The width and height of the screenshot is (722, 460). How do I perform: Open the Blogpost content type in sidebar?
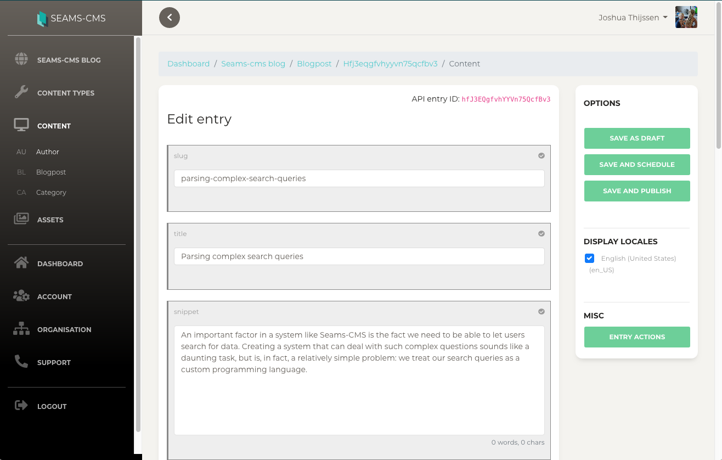(51, 172)
